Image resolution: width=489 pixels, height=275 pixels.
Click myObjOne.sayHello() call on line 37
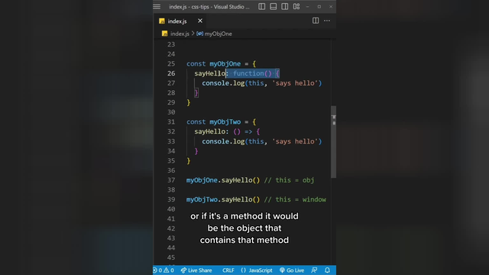223,180
